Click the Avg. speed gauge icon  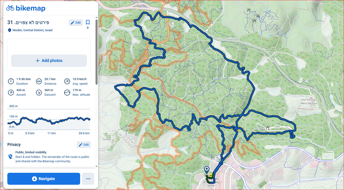[x=67, y=81]
